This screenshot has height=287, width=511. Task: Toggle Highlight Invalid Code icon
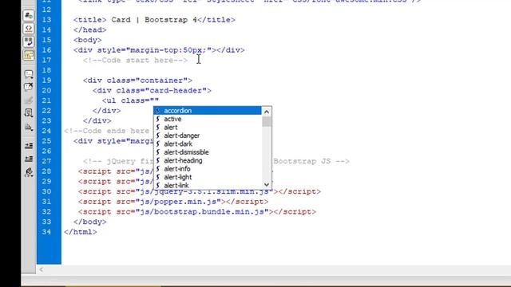pyautogui.click(x=29, y=29)
